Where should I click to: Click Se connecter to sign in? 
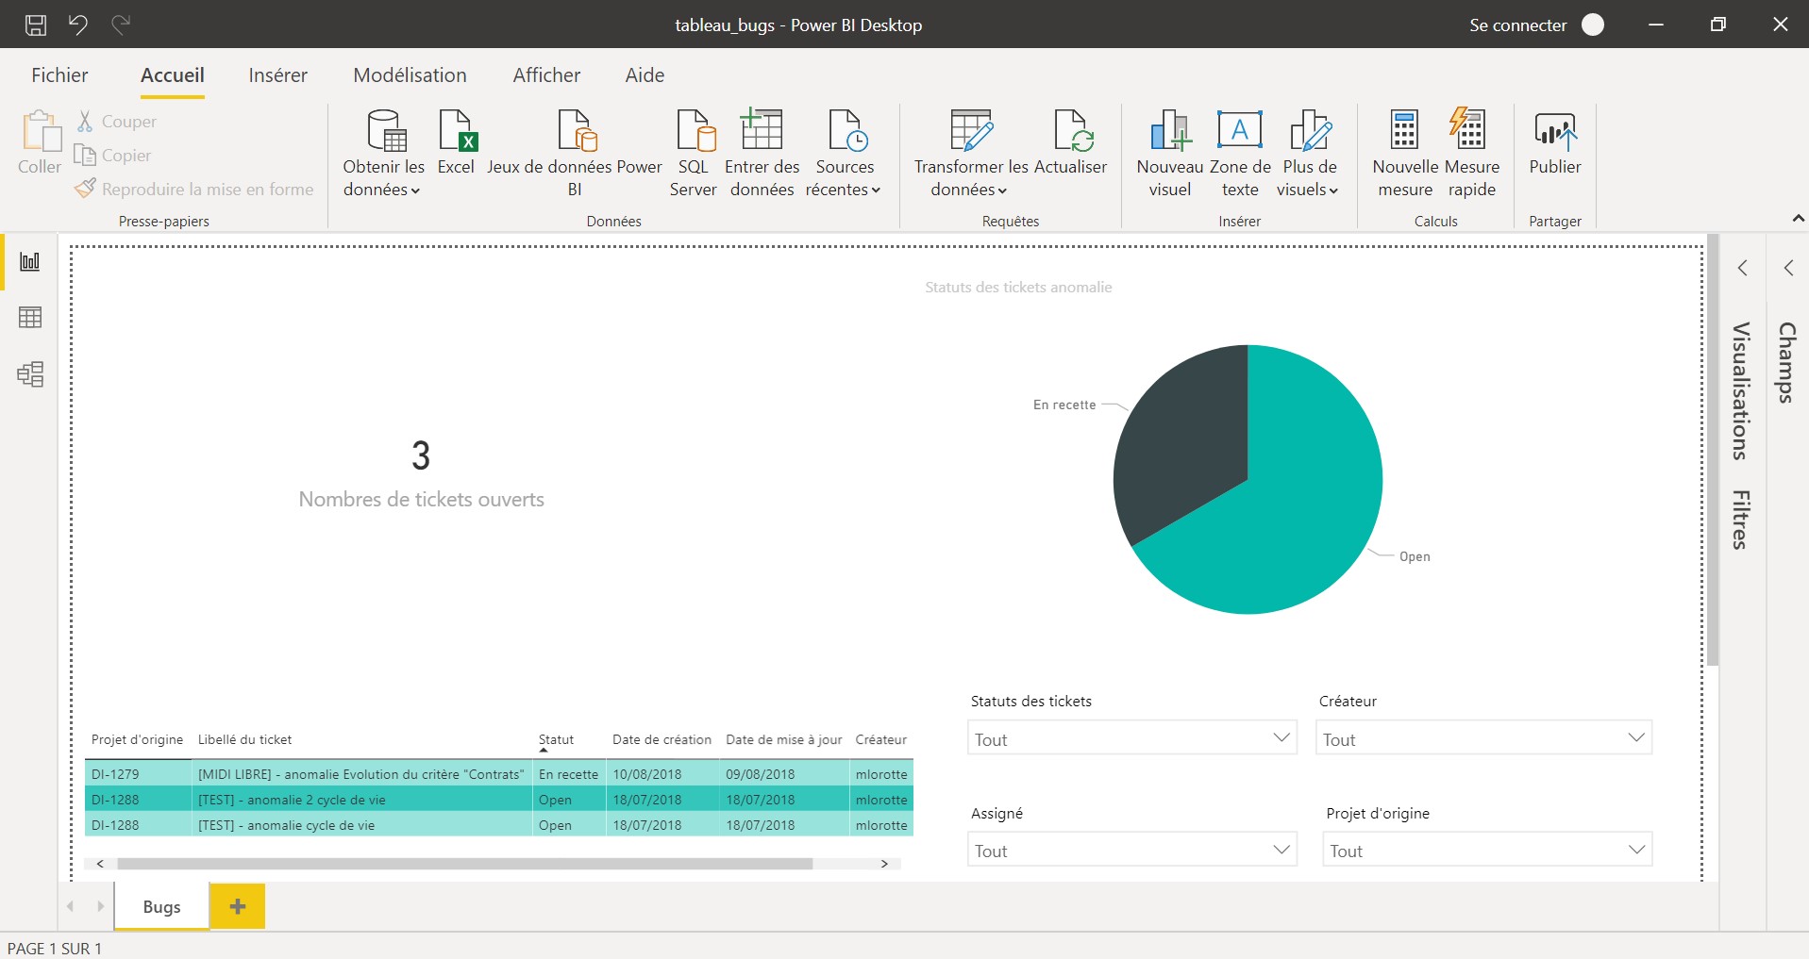pyautogui.click(x=1517, y=25)
